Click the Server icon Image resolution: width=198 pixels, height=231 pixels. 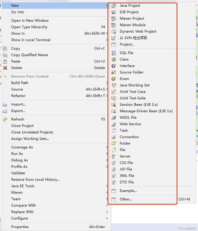(x=114, y=156)
